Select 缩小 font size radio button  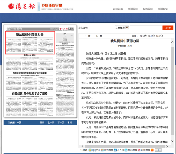tap(153, 36)
